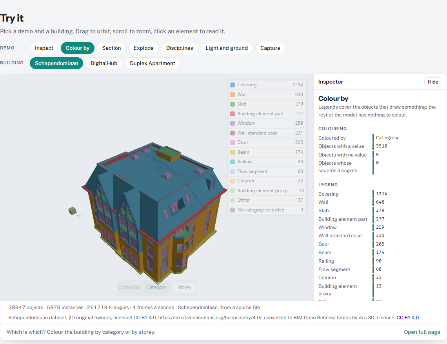Screen dimensions: 447x344
Task: Open the Light and ground demo
Action: coord(227,48)
